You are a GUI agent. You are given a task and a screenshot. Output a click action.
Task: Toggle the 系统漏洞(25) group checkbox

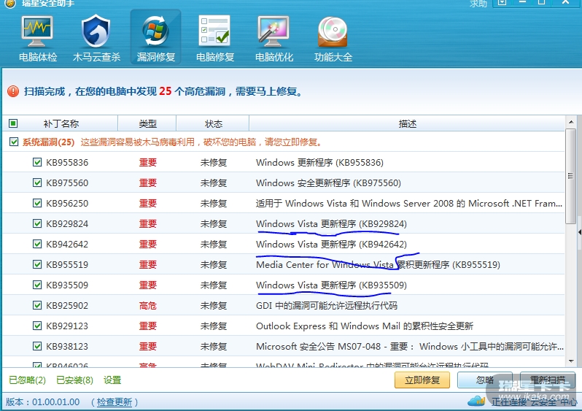tap(14, 142)
